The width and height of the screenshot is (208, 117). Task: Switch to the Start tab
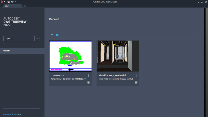[x=7, y=6]
